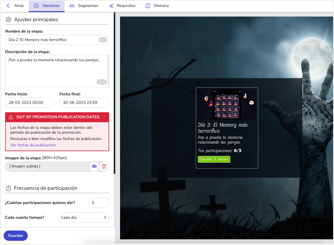334x245 pixels.
Task: Click the Tus participaciones: 0/5 text
Action: (x=220, y=151)
